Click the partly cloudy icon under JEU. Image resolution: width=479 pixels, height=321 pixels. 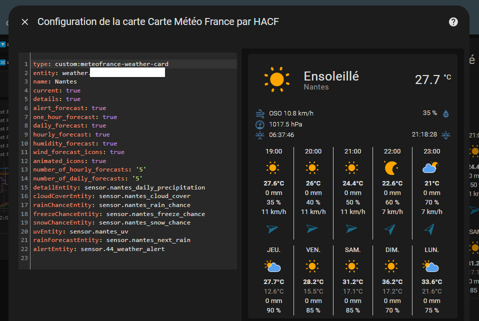[273, 266]
